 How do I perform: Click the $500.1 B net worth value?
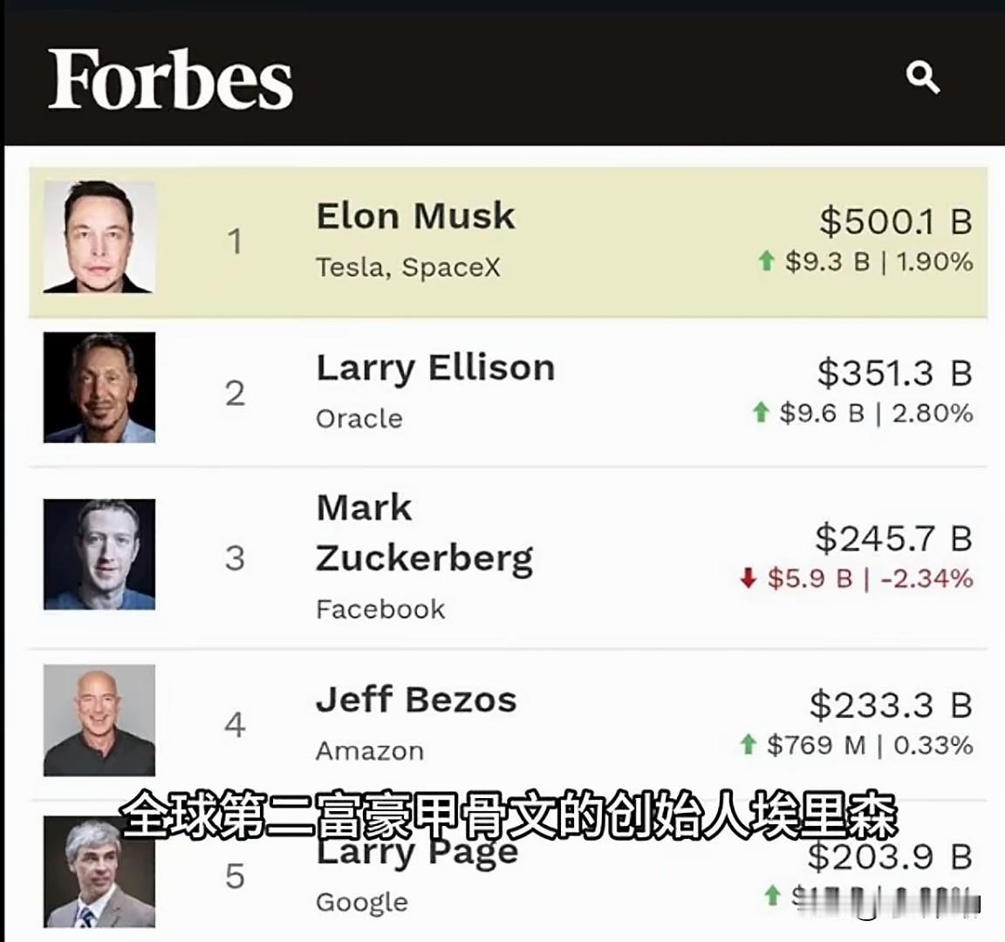[895, 222]
